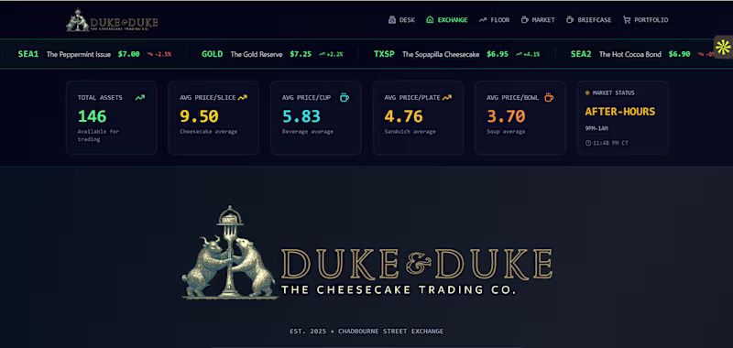Click the 146 total assets value
733x348 pixels.
(93, 115)
